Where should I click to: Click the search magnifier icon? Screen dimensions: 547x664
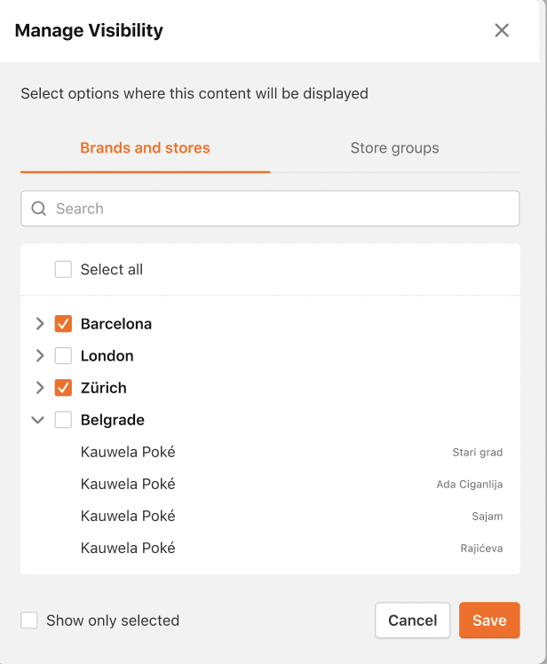pyautogui.click(x=38, y=209)
